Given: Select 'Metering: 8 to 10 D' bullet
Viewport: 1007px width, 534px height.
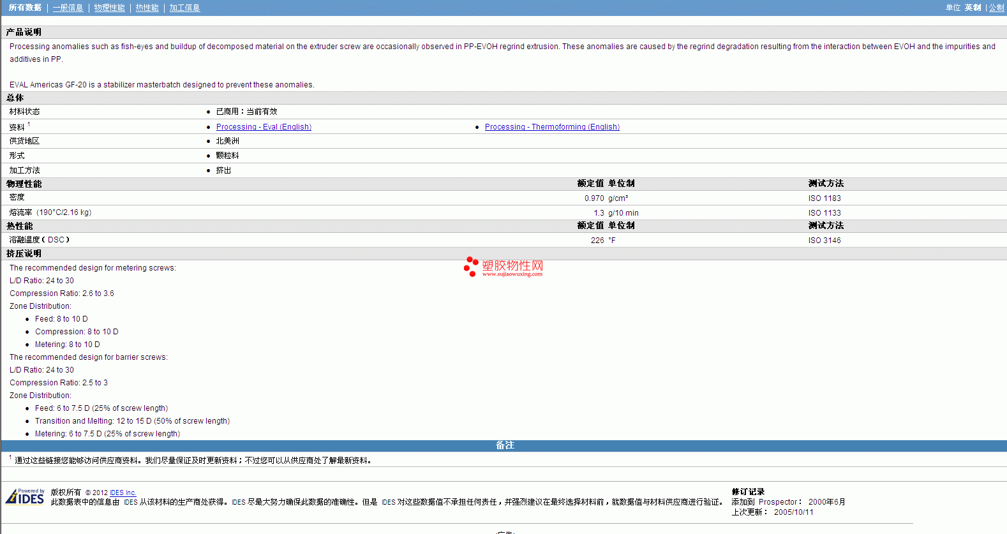Looking at the screenshot, I should click(67, 345).
